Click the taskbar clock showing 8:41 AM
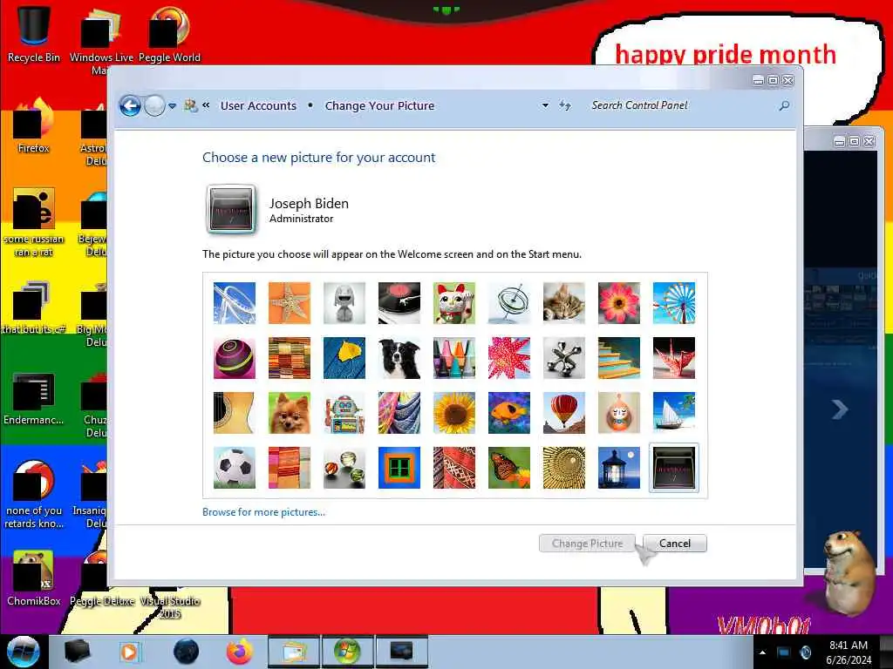The height and width of the screenshot is (669, 893). (849, 652)
